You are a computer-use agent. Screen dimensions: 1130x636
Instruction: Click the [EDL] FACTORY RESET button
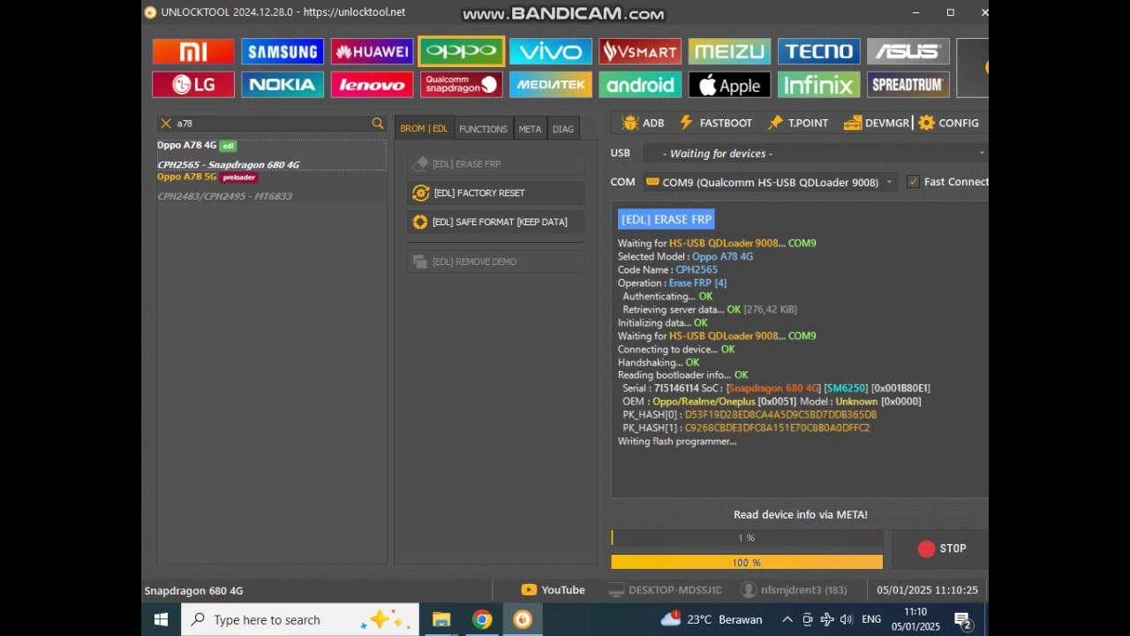pos(495,193)
